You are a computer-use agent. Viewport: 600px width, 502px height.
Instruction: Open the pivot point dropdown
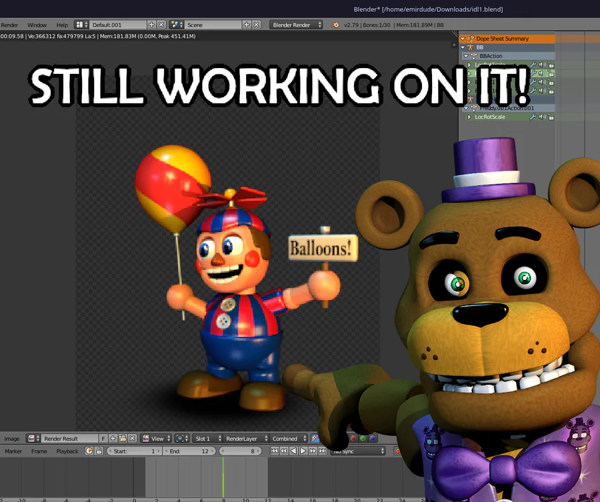point(182,439)
